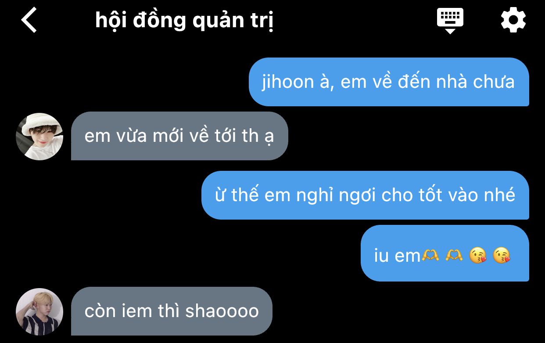This screenshot has height=343, width=545.
Task: Click the first kissing face emoji
Action: click(x=478, y=255)
